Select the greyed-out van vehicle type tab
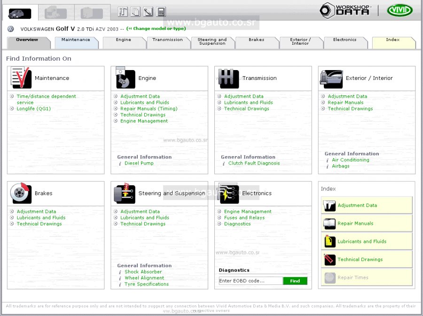This screenshot has width=423, height=316. [x=92, y=13]
